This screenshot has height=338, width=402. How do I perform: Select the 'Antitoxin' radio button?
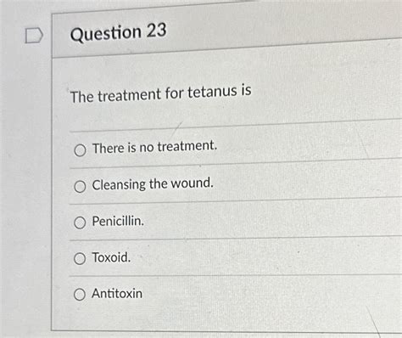pos(80,295)
